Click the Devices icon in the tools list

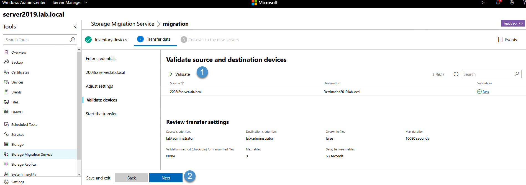(x=6, y=82)
